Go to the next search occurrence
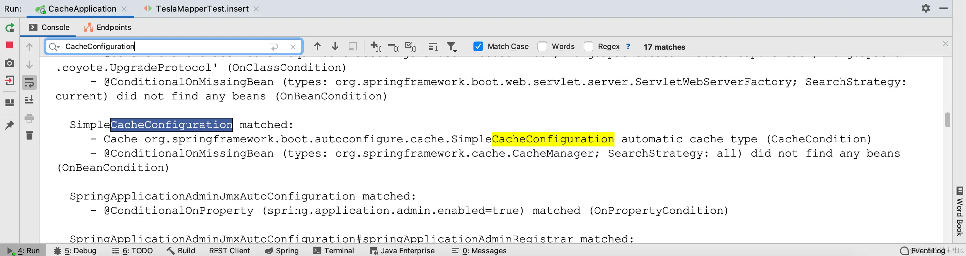 tap(335, 47)
